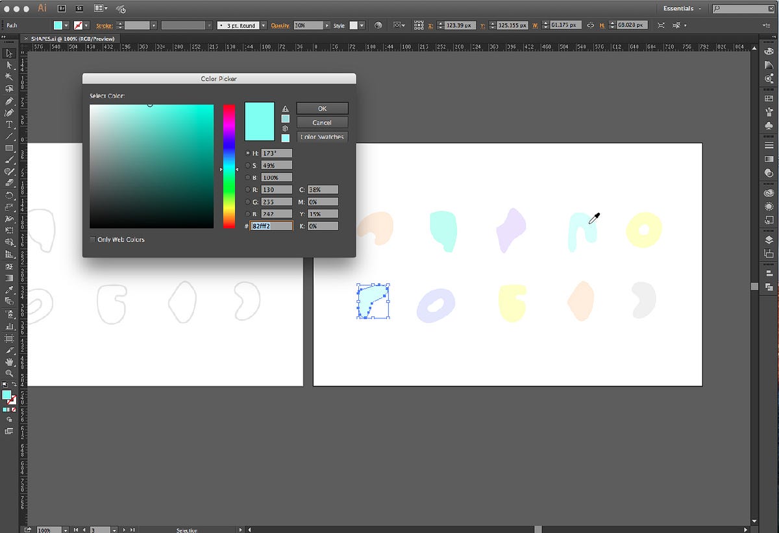Open Adobe Bridge via the Br icon
779x533 pixels.
[x=62, y=8]
